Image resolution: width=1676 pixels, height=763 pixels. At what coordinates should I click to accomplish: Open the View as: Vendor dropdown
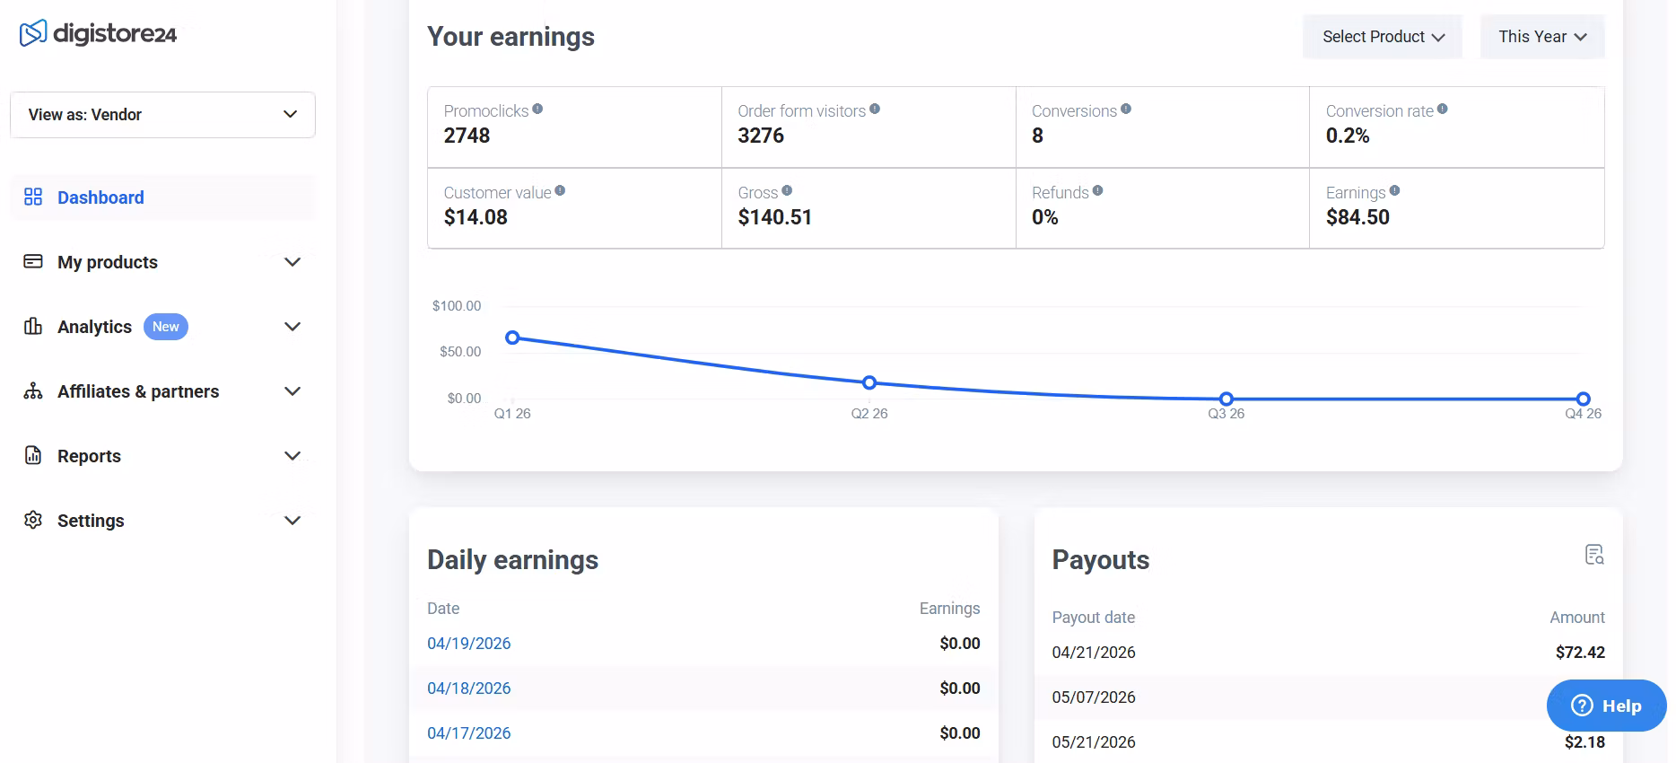pos(162,115)
